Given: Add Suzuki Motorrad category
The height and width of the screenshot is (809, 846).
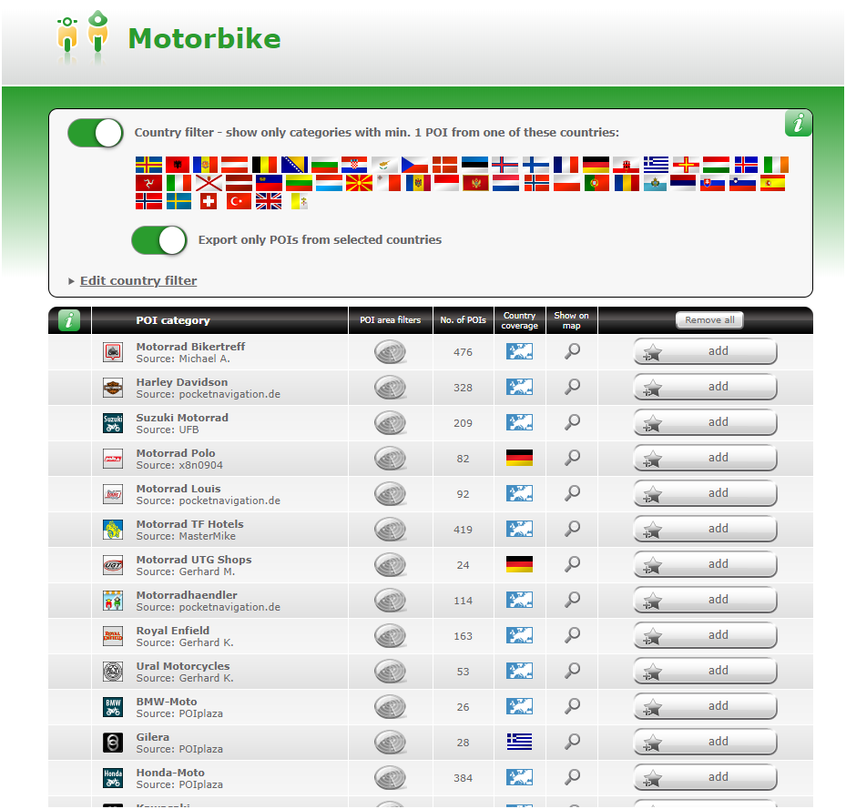Looking at the screenshot, I should click(705, 423).
